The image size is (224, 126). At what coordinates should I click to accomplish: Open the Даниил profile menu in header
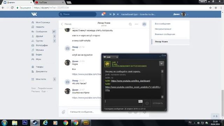pyautogui.click(x=181, y=14)
